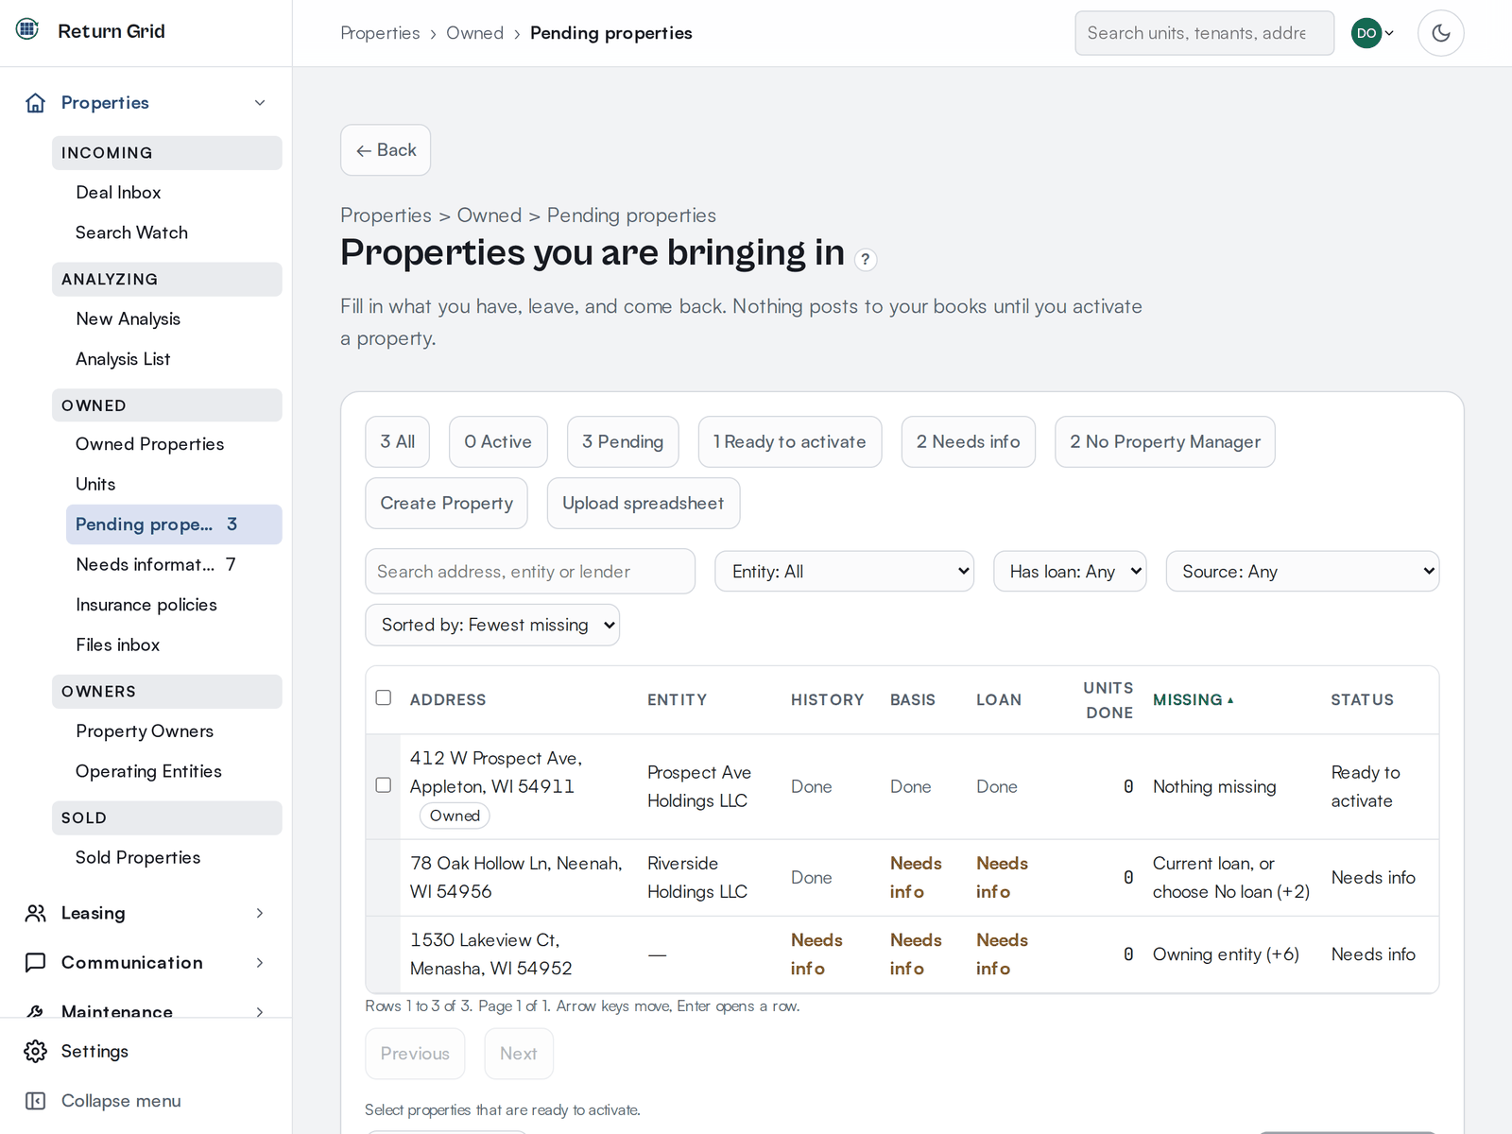
Task: Toggle dark mode moon icon
Action: [x=1440, y=33]
